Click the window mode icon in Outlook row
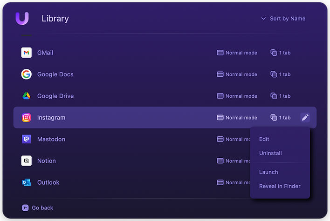The image size is (330, 221). click(220, 182)
